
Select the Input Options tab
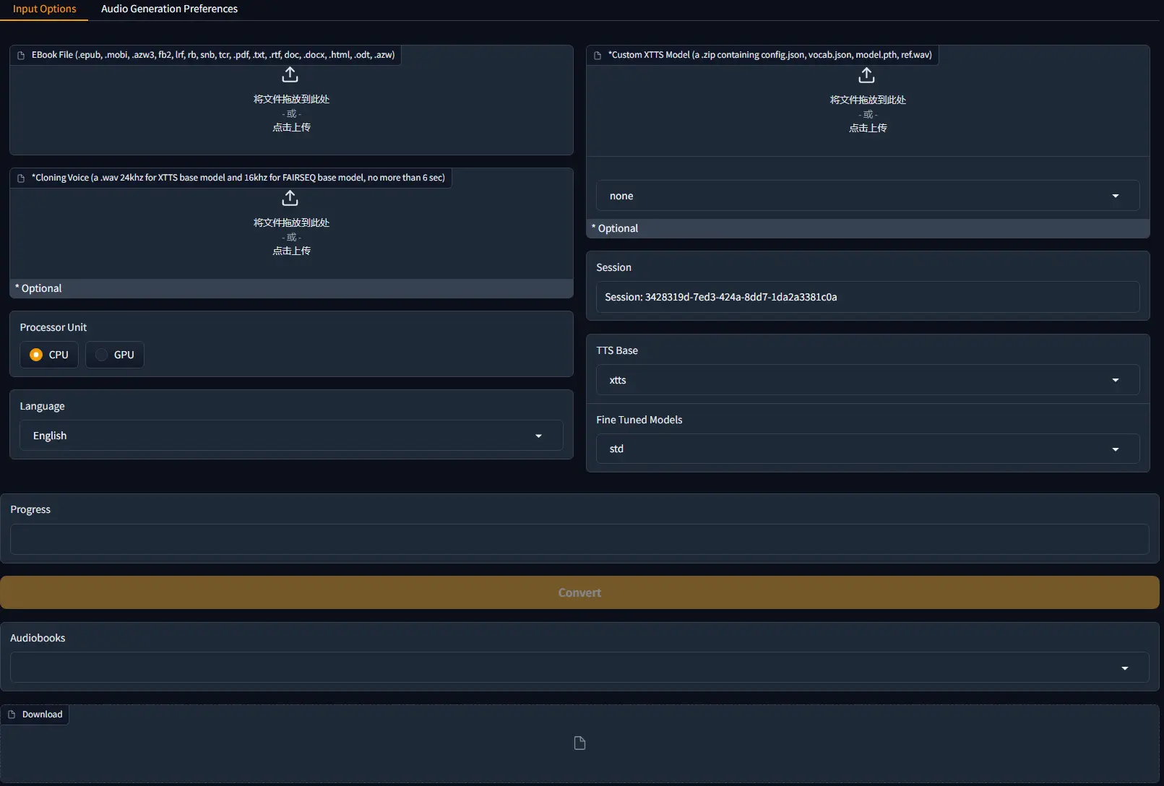[x=44, y=9]
